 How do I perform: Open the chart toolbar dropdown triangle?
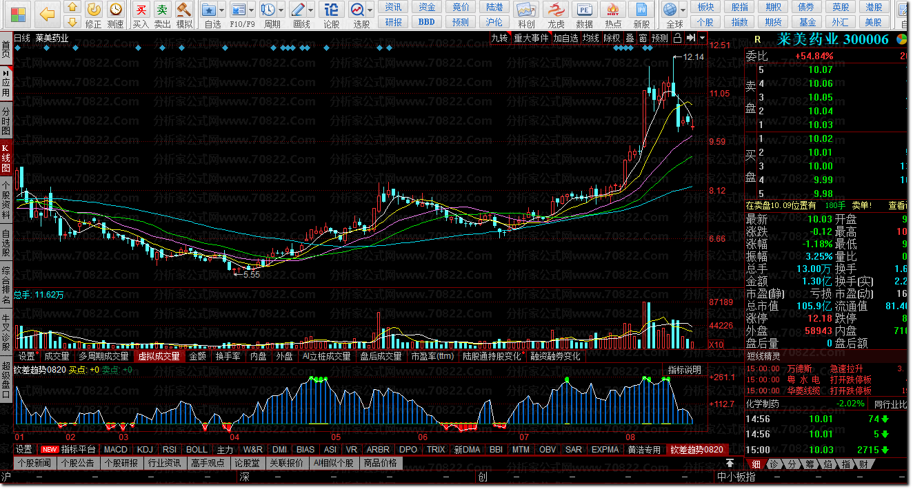702,38
